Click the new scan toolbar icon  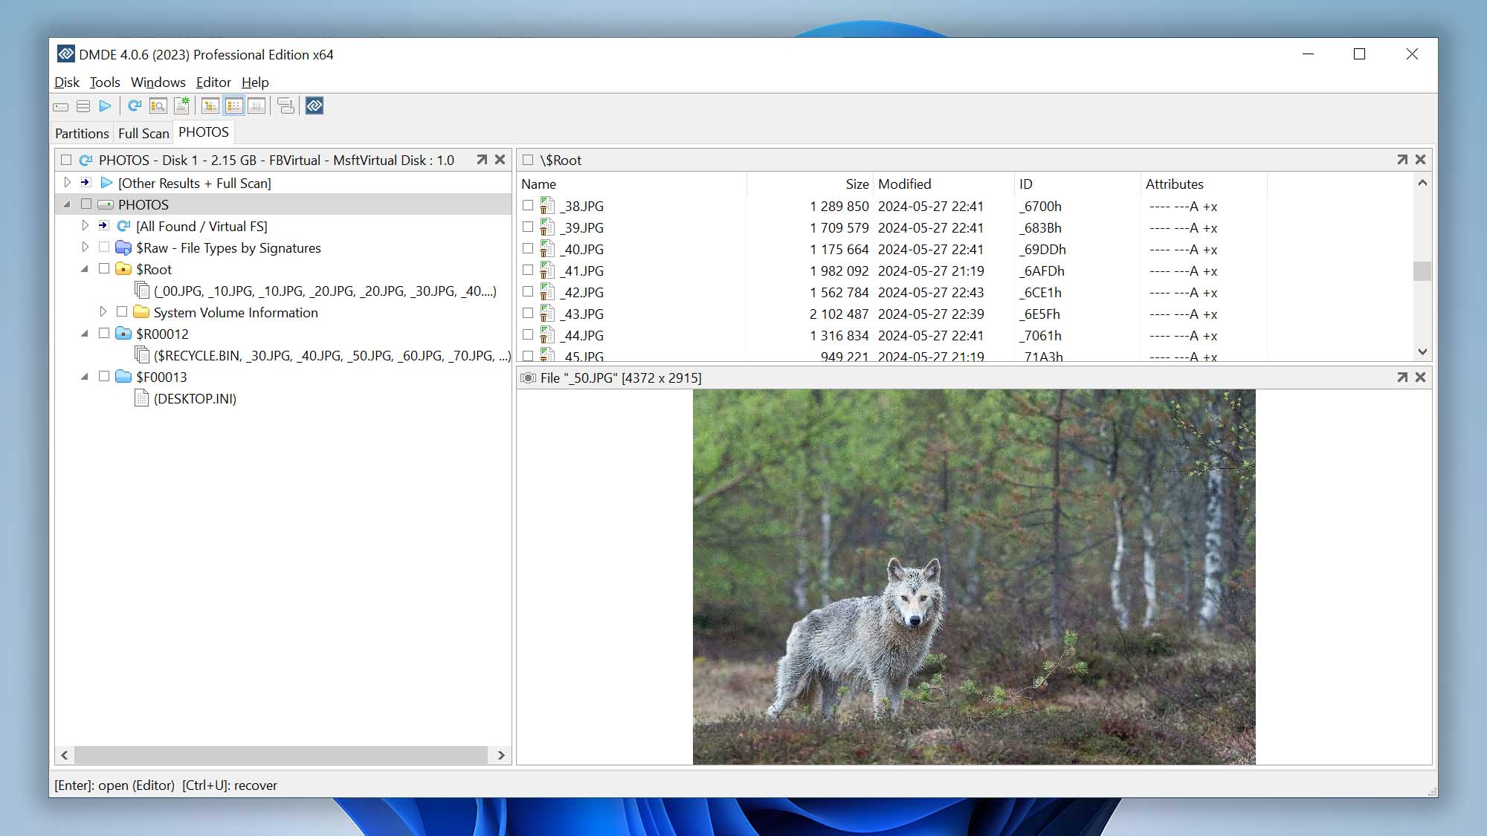(182, 106)
